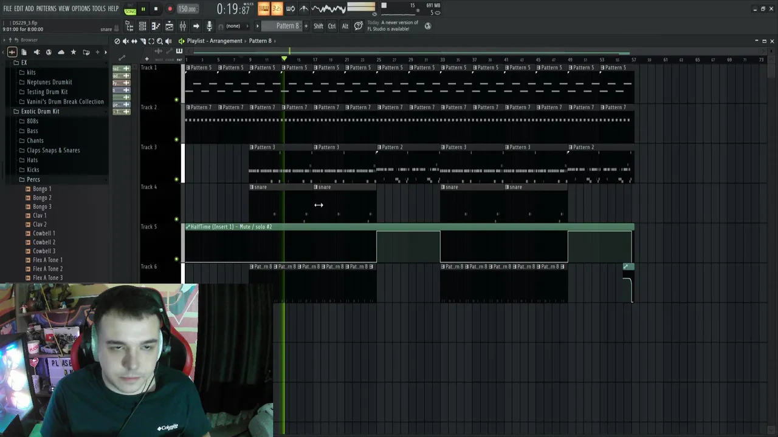778x437 pixels.
Task: Click the record button in transport
Action: click(170, 9)
